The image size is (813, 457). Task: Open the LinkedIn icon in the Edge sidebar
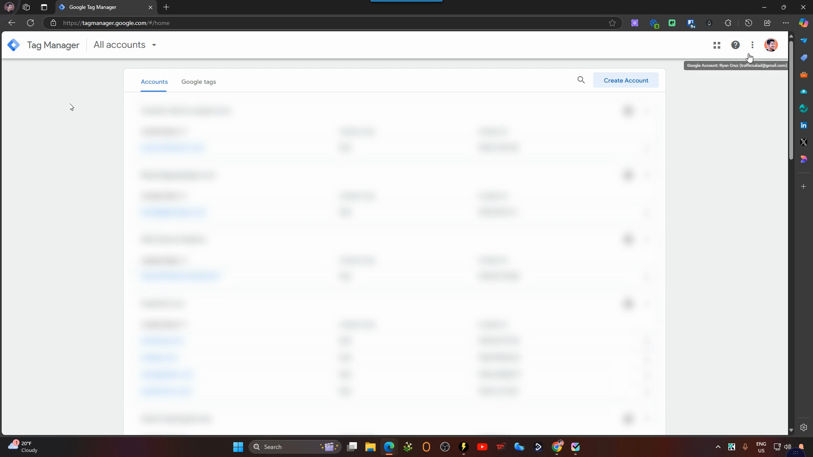[804, 125]
